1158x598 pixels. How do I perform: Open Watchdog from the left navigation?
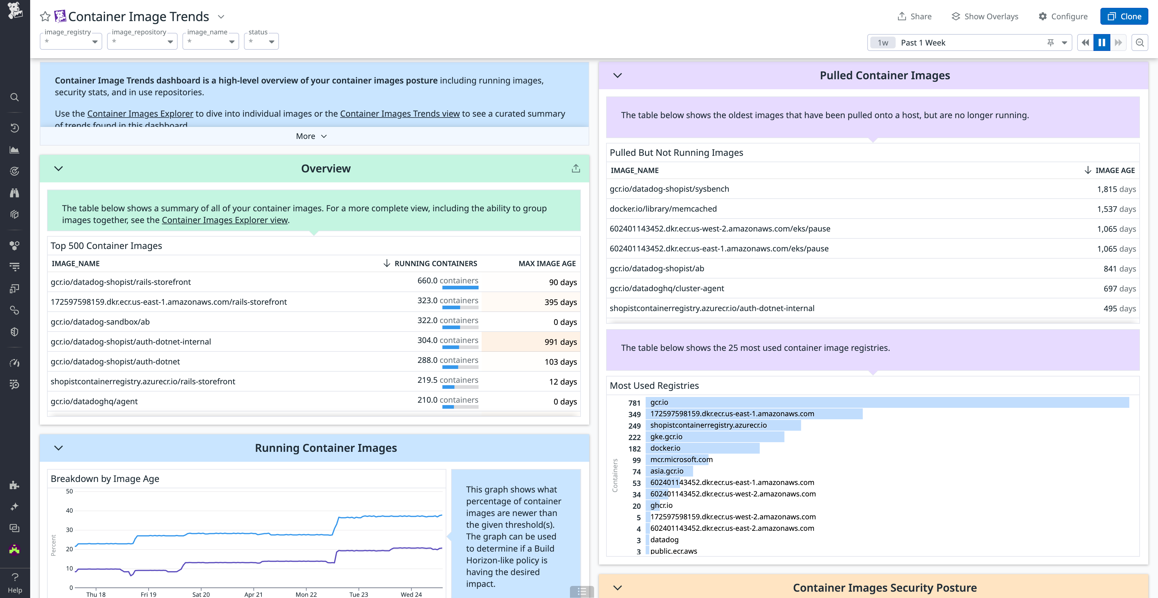[14, 171]
